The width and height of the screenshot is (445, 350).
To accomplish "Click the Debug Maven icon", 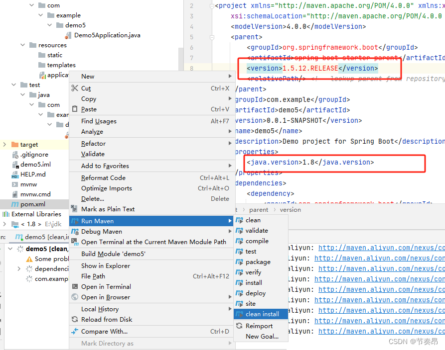I will [x=75, y=231].
